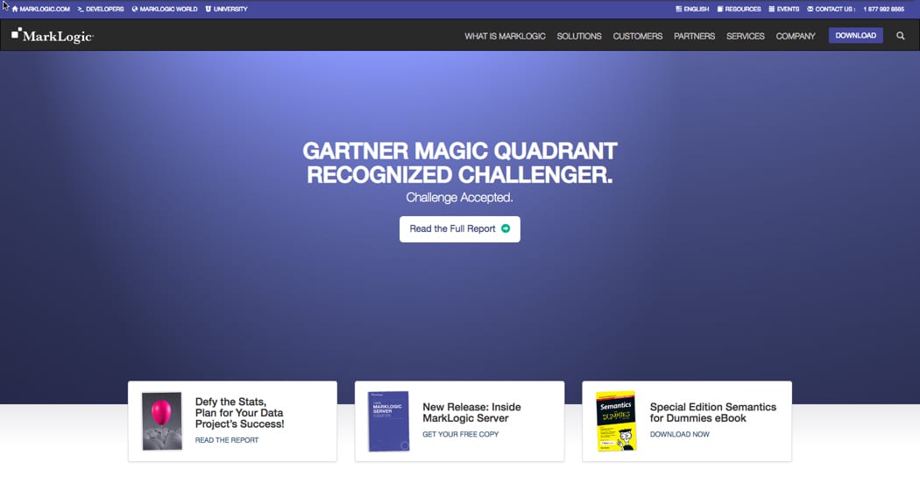
Task: Click the CONTACT US link
Action: pyautogui.click(x=835, y=9)
